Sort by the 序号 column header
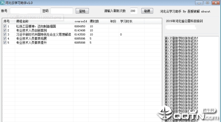Viewport: 221px width, 122px height. (x=8, y=21)
